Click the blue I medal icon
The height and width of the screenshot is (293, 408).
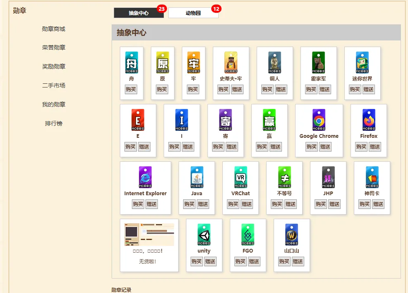point(181,120)
